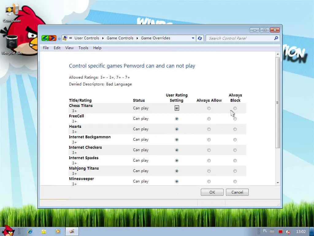Click the Internet Backgammon title text

90,137
